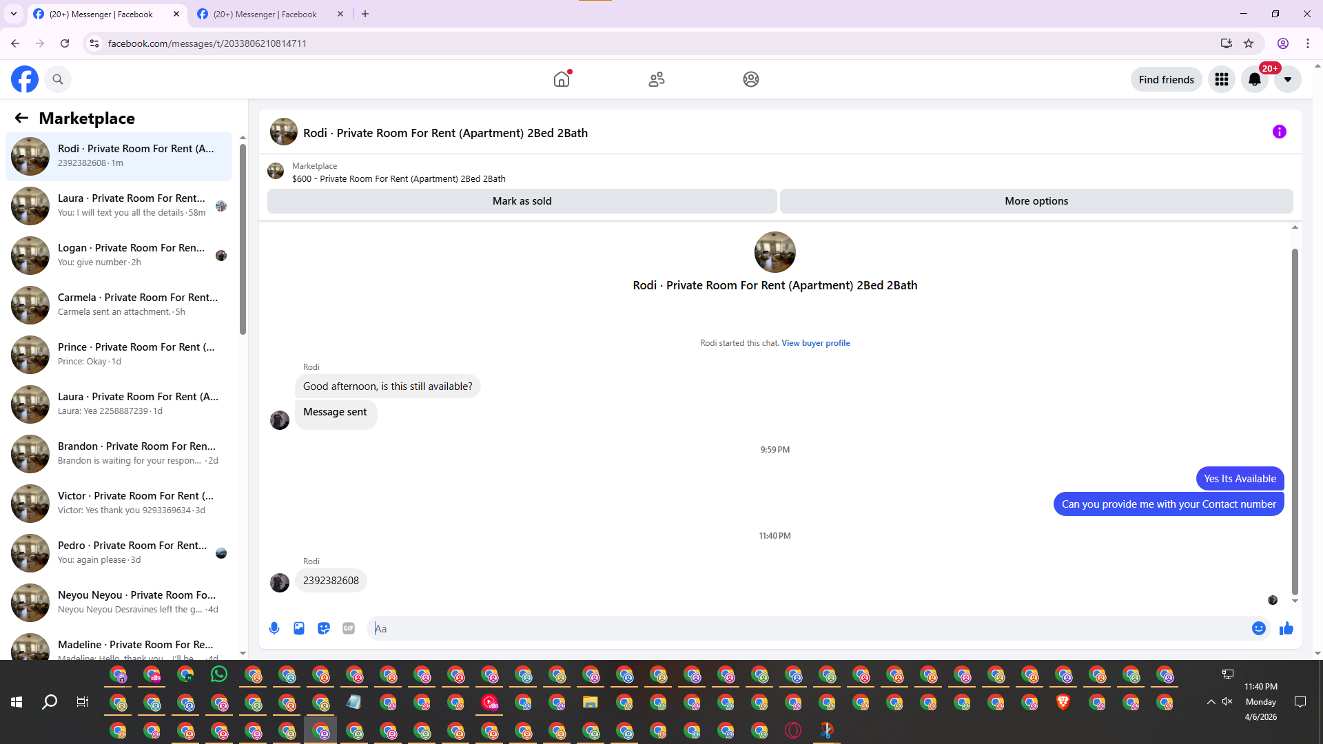Open the emoji picker in message box
This screenshot has width=1323, height=744.
coord(1259,628)
